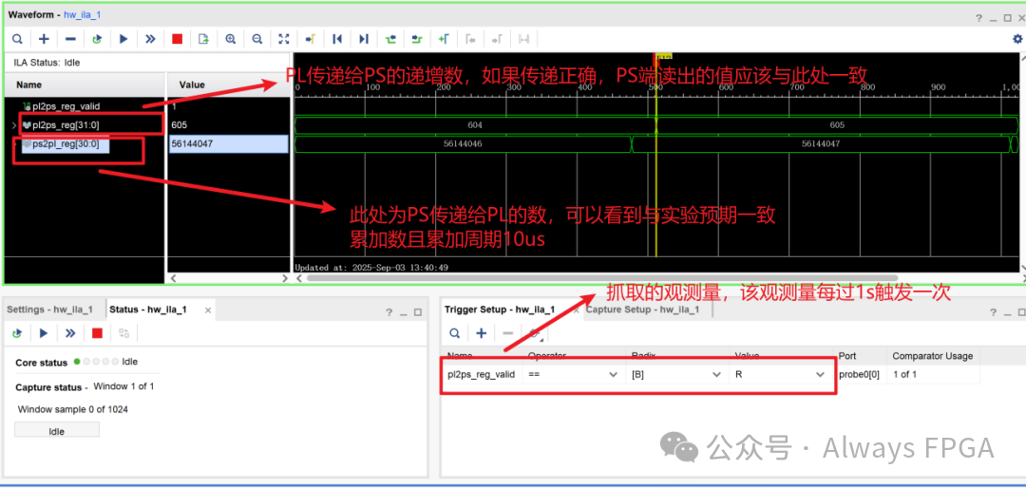Stop trigger with red square in Waveform toolbar
Image resolution: width=1026 pixels, height=488 pixels.
(177, 39)
